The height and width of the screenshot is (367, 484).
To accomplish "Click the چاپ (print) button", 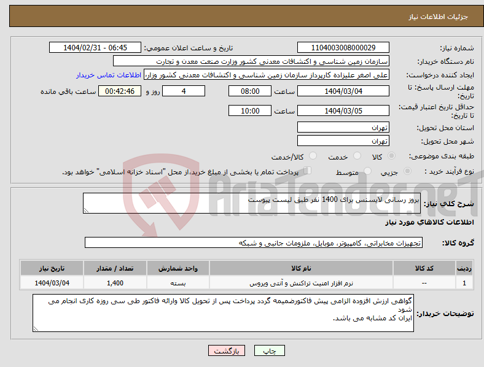I will 269,350.
